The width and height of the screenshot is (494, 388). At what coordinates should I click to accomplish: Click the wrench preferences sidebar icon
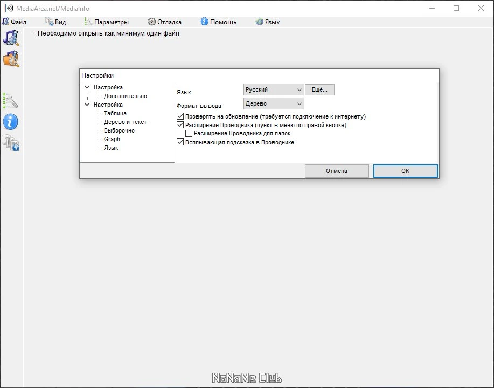[x=10, y=101]
